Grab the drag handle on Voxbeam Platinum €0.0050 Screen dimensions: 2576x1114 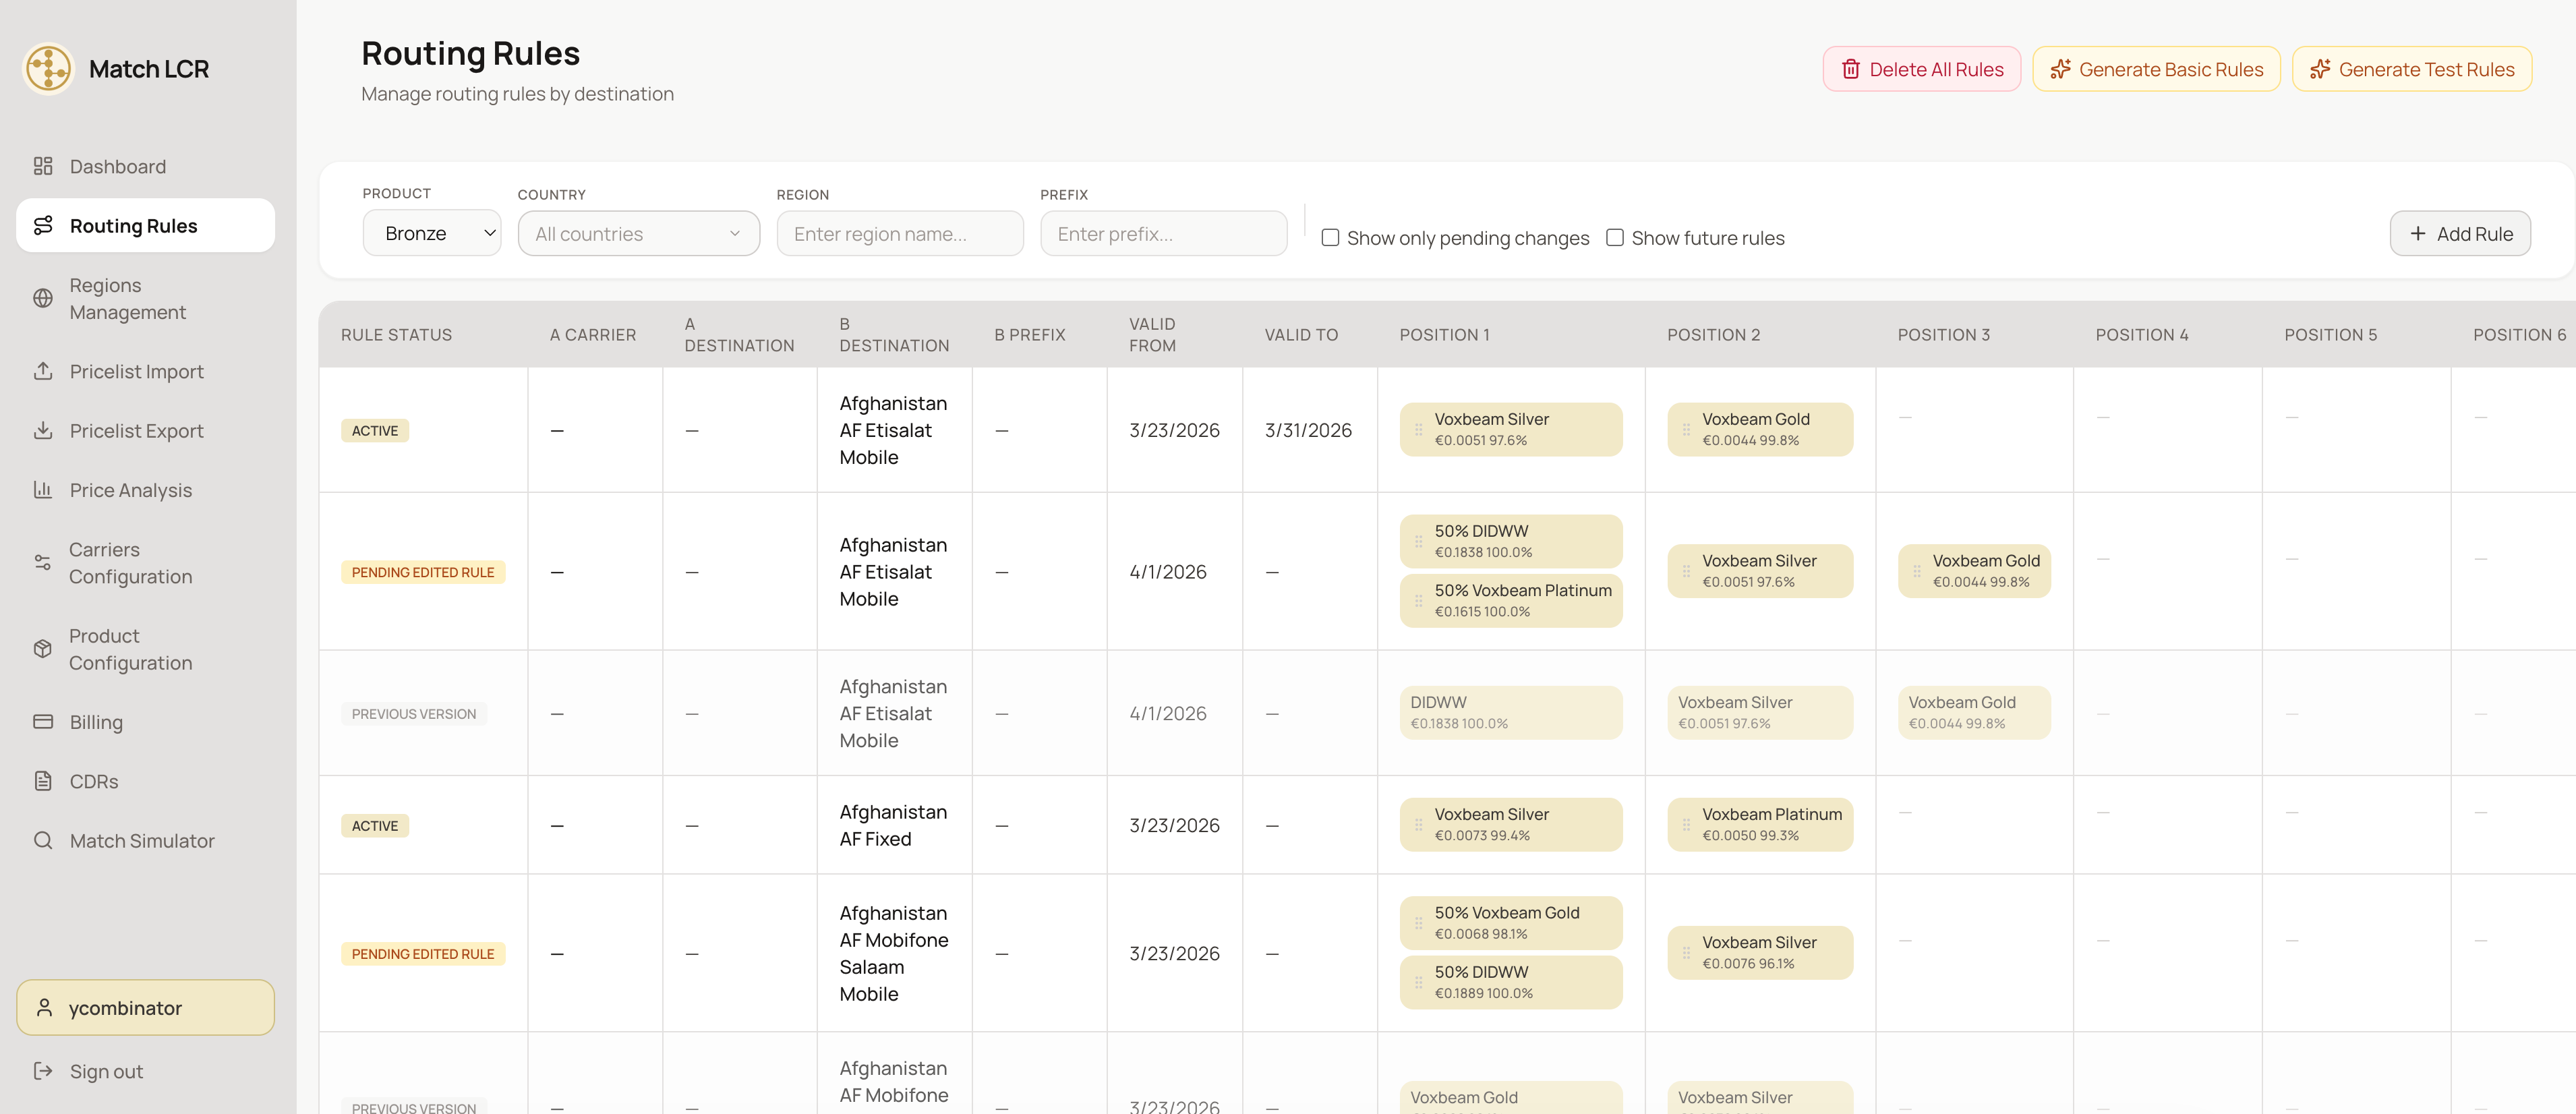[x=1686, y=825]
